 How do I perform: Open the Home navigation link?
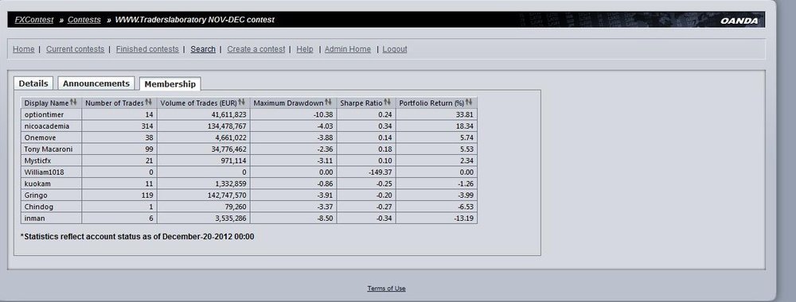(x=23, y=49)
